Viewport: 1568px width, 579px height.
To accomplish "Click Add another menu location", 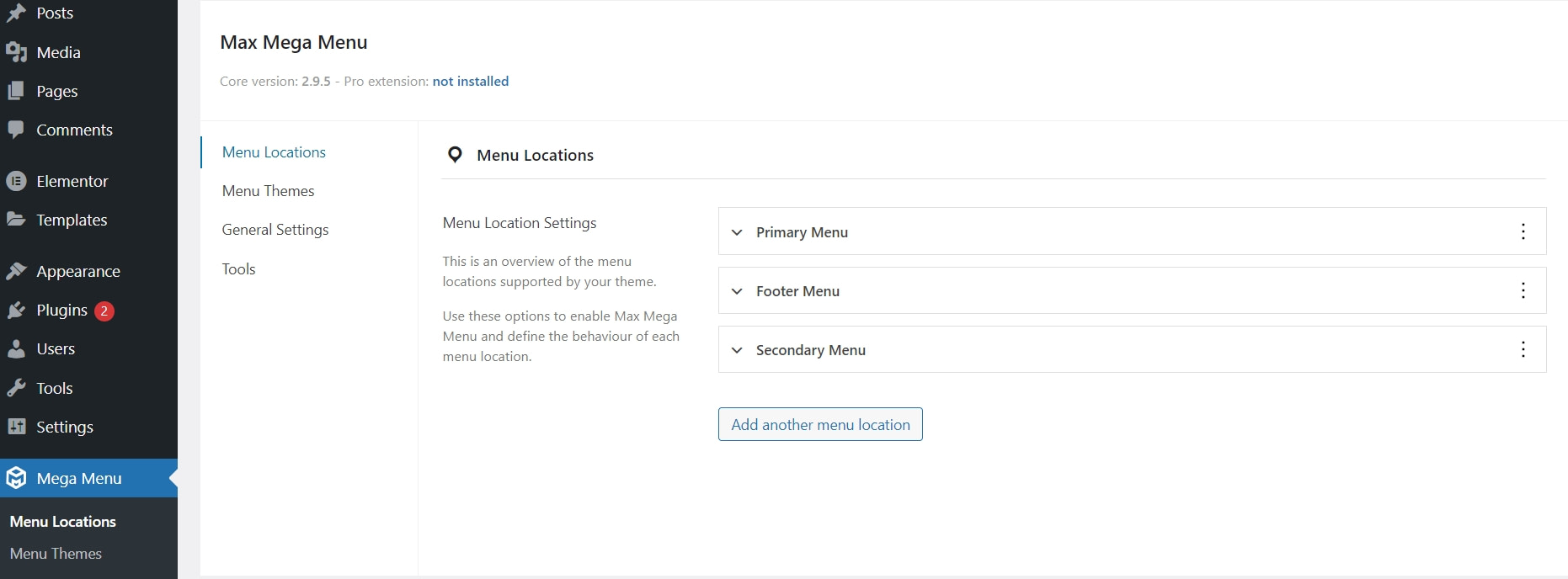I will click(819, 424).
